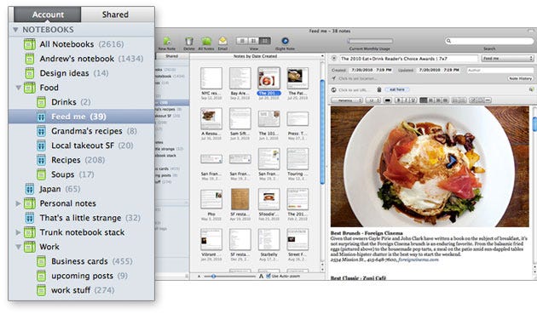Open the 'Bay Are...' note thumbnail
The height and width of the screenshot is (314, 537).
(x=240, y=78)
